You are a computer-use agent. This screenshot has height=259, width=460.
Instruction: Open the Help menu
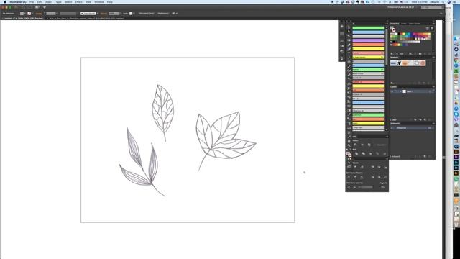pyautogui.click(x=110, y=1)
